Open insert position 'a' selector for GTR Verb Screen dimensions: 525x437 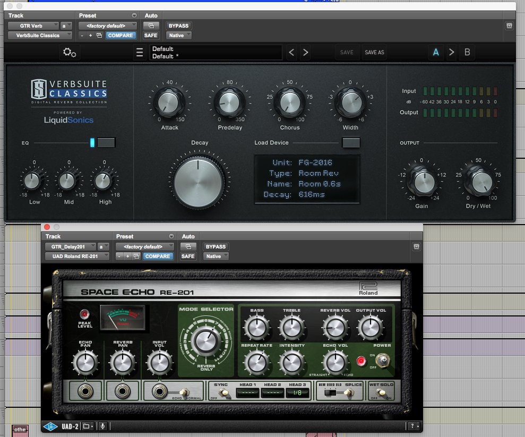click(66, 26)
